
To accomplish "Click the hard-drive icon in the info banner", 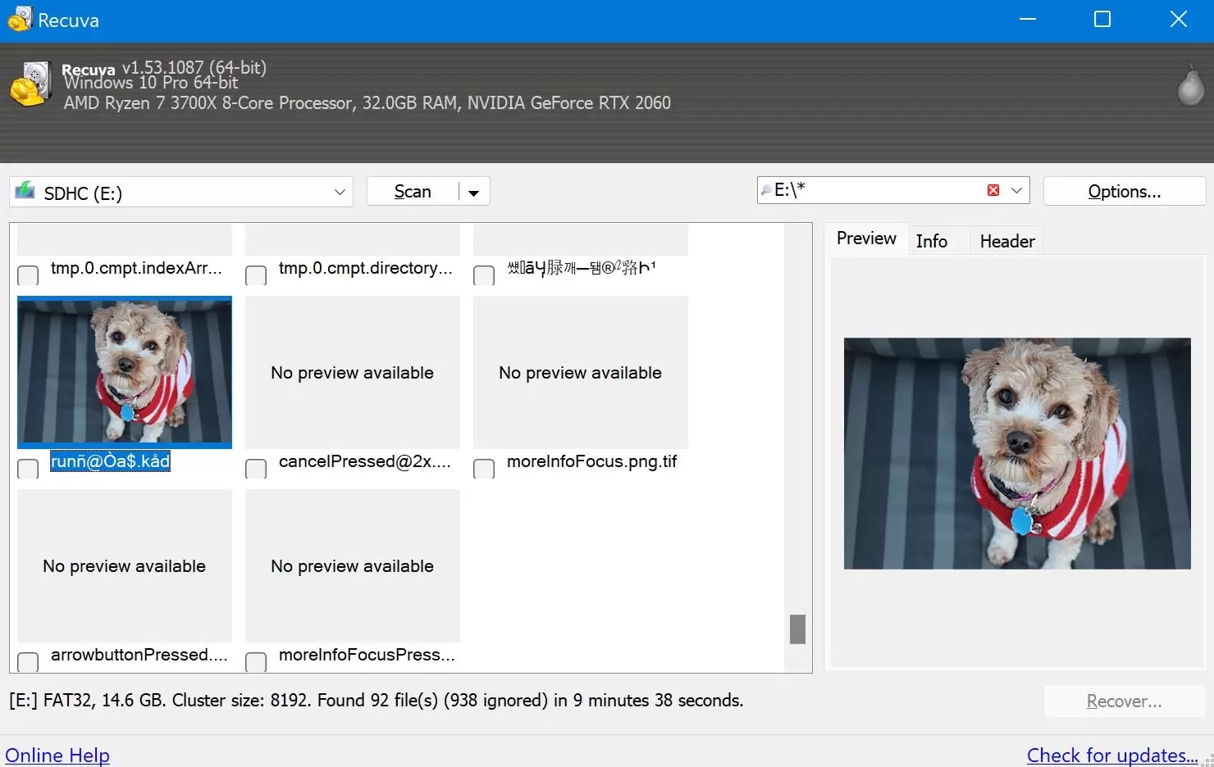I will (x=30, y=83).
